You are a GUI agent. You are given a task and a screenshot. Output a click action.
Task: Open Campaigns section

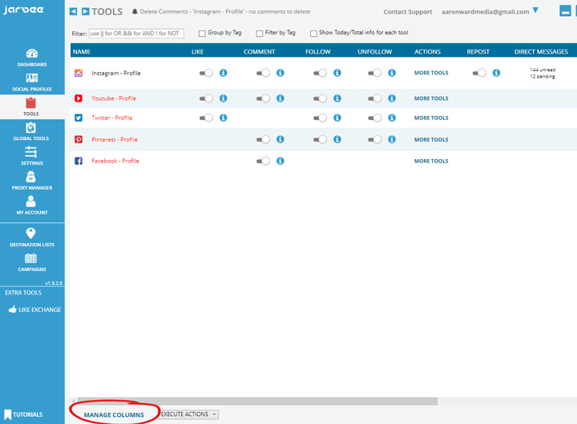pyautogui.click(x=31, y=262)
